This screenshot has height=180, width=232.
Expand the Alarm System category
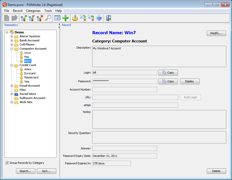click(x=12, y=36)
